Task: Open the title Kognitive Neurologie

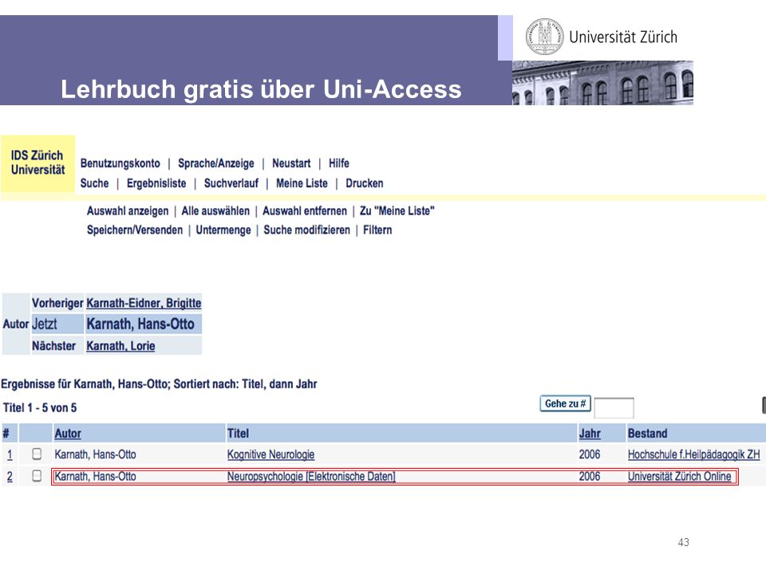Action: (270, 455)
